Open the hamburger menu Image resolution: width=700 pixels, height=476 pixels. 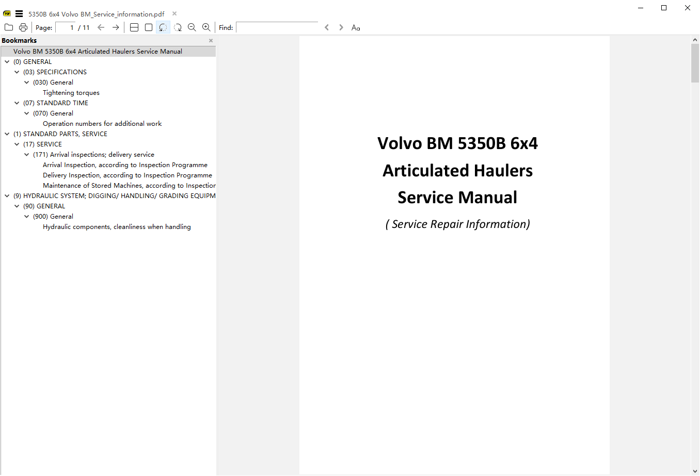(19, 14)
